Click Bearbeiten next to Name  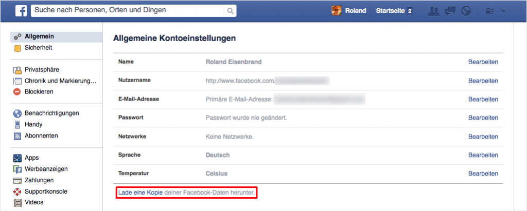tap(483, 62)
